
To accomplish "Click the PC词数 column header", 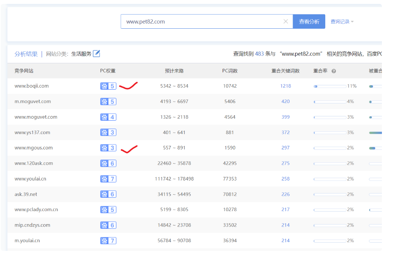I will coord(230,71).
